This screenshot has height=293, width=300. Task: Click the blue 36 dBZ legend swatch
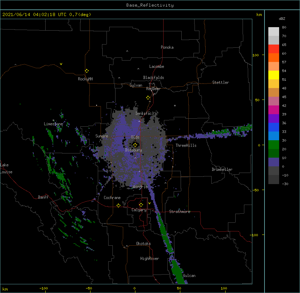274,127
